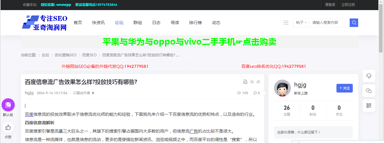Click the 26 主题 stat
The image size is (384, 143).
click(287, 110)
